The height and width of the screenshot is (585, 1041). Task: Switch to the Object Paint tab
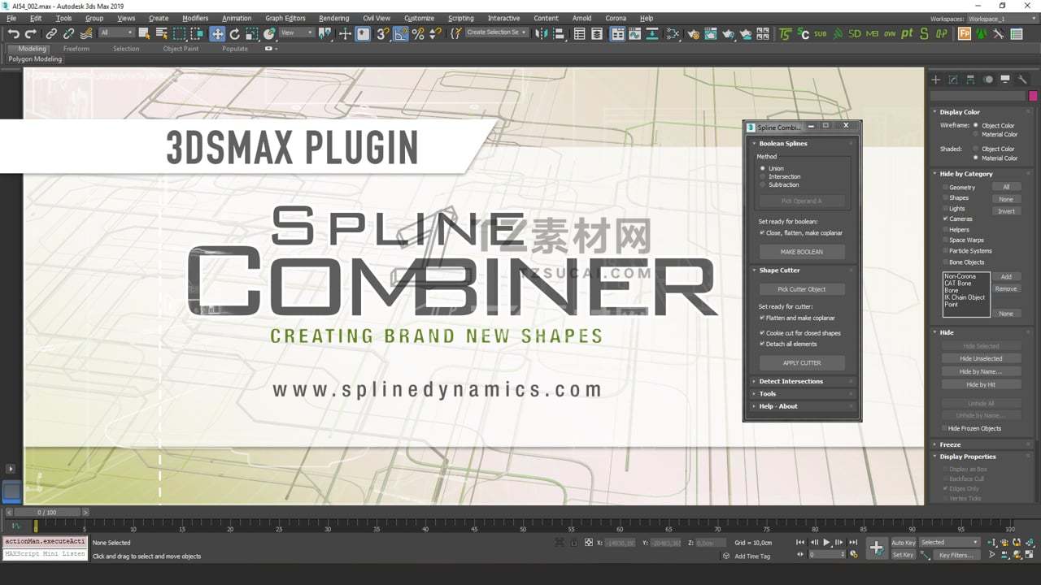click(181, 49)
